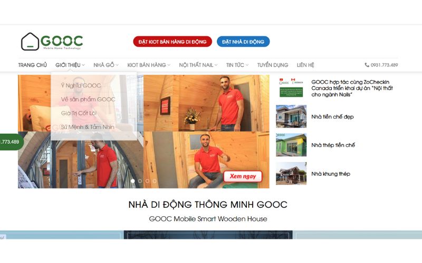Click the green floating phone number badge
This screenshot has height=263, width=422.
coord(11,141)
